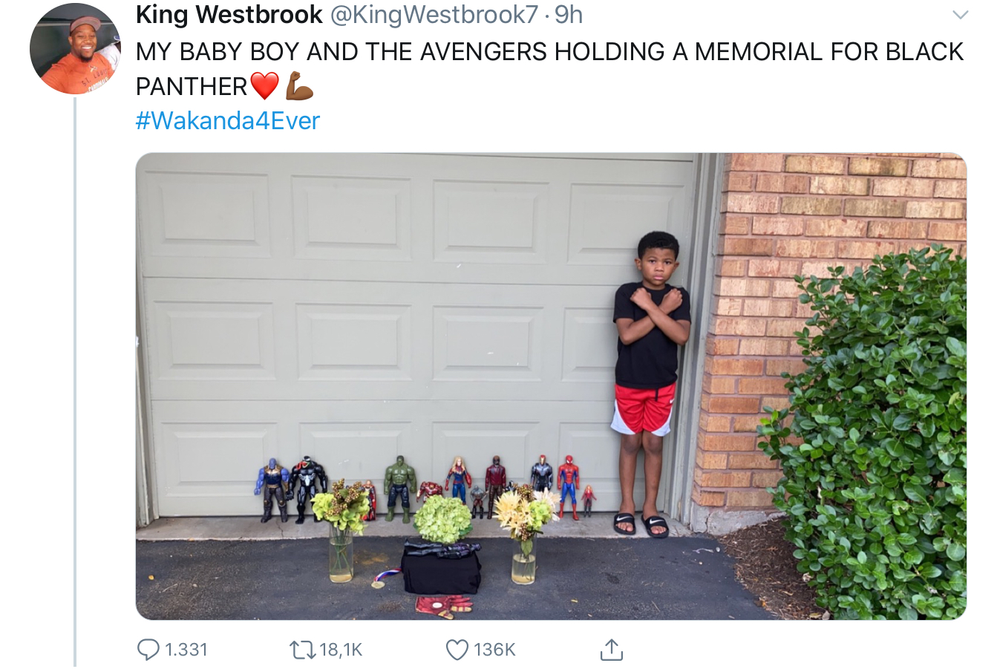View the 18,1K retweets count
This screenshot has width=997, height=669.
coord(341,650)
